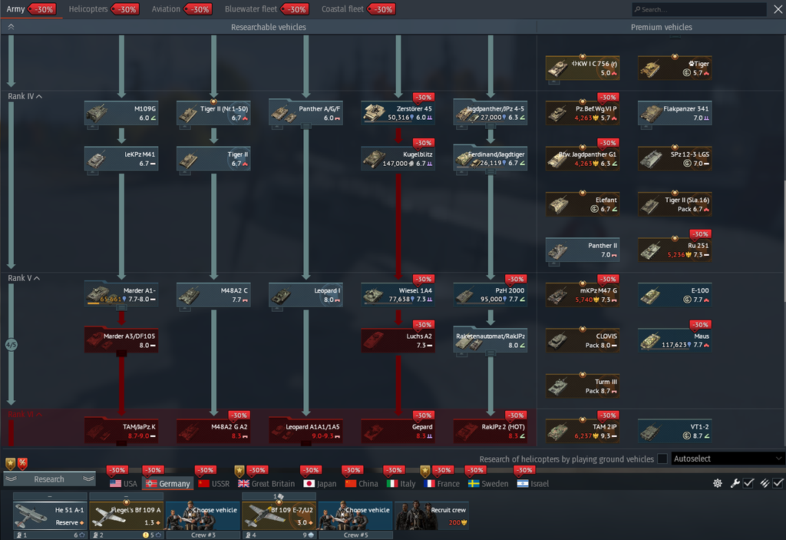Collapse the Rank V section
786x540 pixels.
tap(24, 278)
